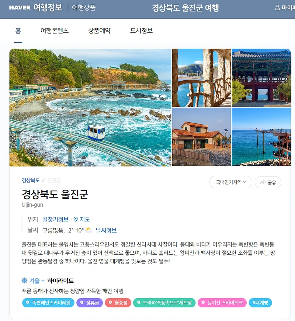Switch to the 여행콘텐츠 tab

pos(55,31)
